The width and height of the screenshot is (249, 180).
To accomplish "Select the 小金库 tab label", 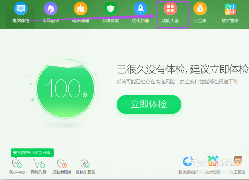I will pyautogui.click(x=200, y=21).
